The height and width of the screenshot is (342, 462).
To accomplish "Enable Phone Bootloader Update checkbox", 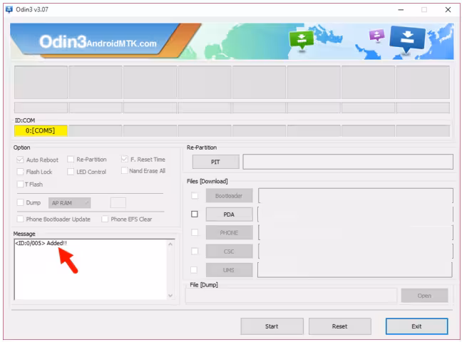I will (x=20, y=219).
